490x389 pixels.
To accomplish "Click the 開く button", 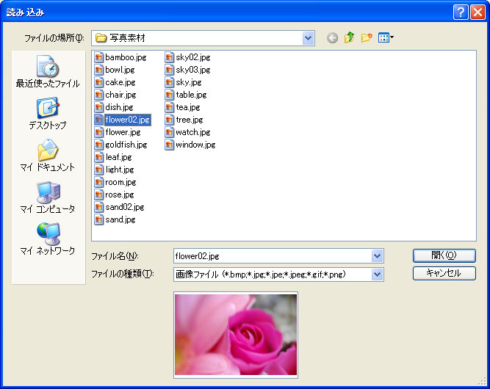I will point(444,255).
